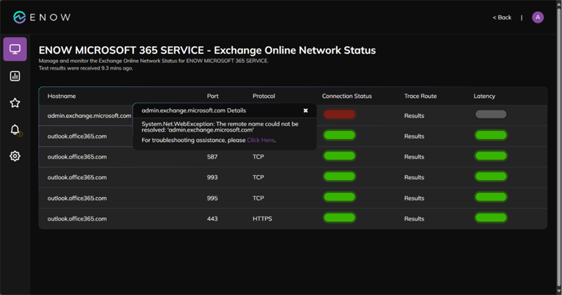Select the admin.exchange.microsoft.com hostname cell

(89, 115)
